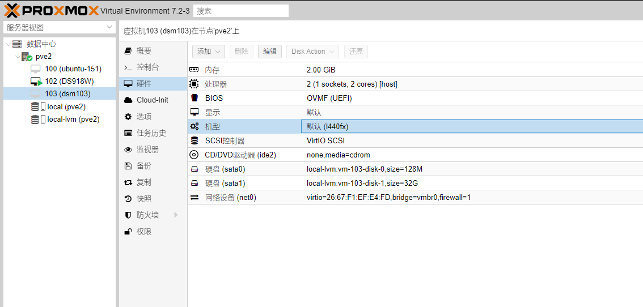Click the Cloud-Init cloud icon
Image resolution: width=643 pixels, height=307 pixels.
(128, 100)
